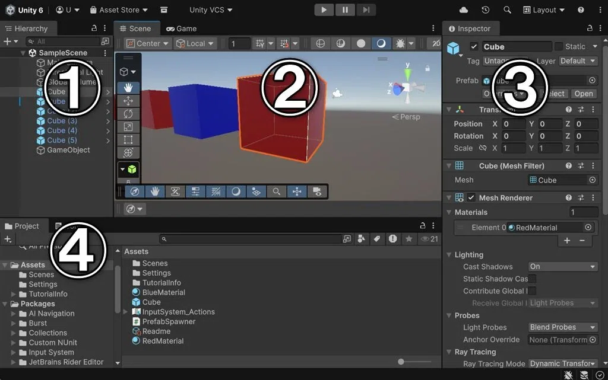Click the hand icon in Scene bottom overlay

click(155, 191)
